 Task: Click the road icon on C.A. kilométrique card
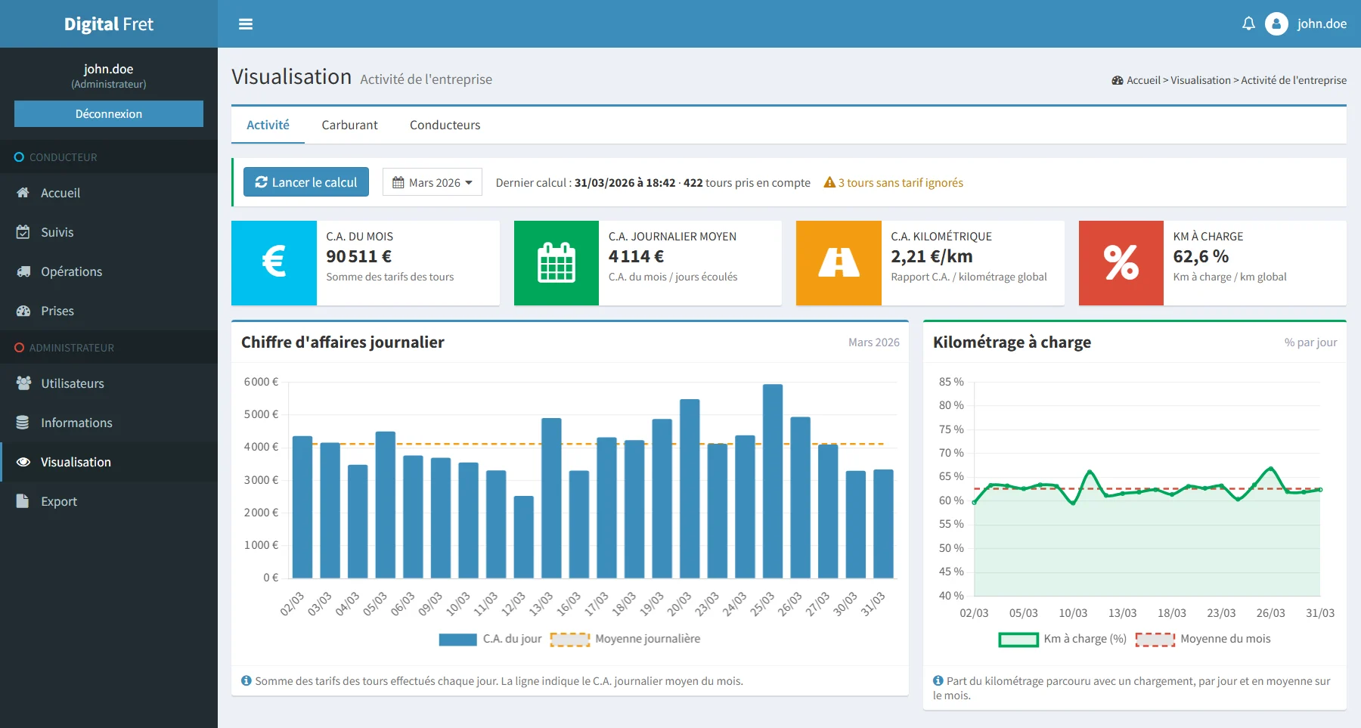(839, 262)
